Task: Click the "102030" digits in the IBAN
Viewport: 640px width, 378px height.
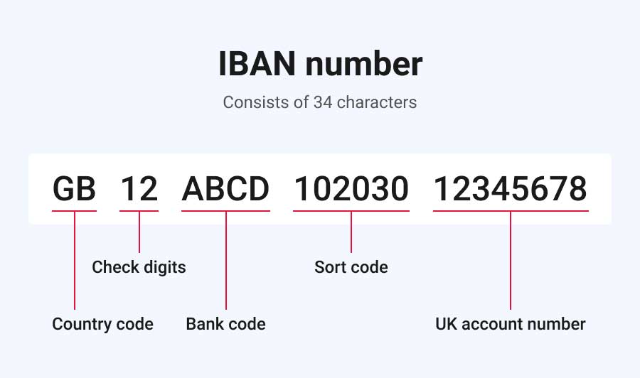Action: click(351, 190)
